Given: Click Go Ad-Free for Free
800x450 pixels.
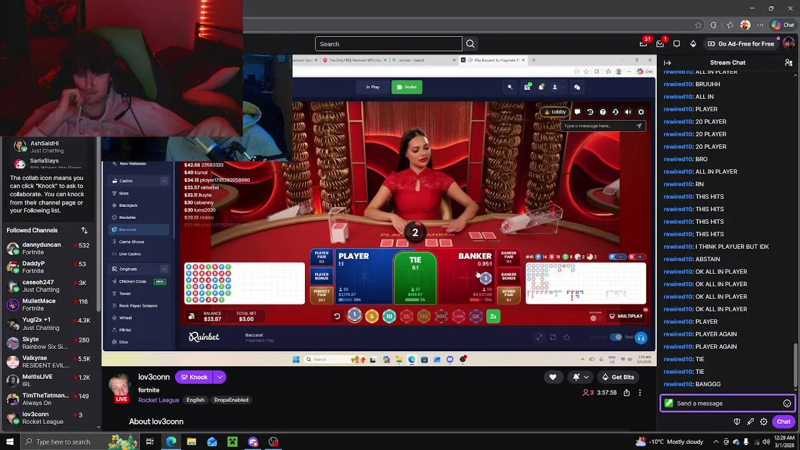Looking at the screenshot, I should pyautogui.click(x=741, y=44).
